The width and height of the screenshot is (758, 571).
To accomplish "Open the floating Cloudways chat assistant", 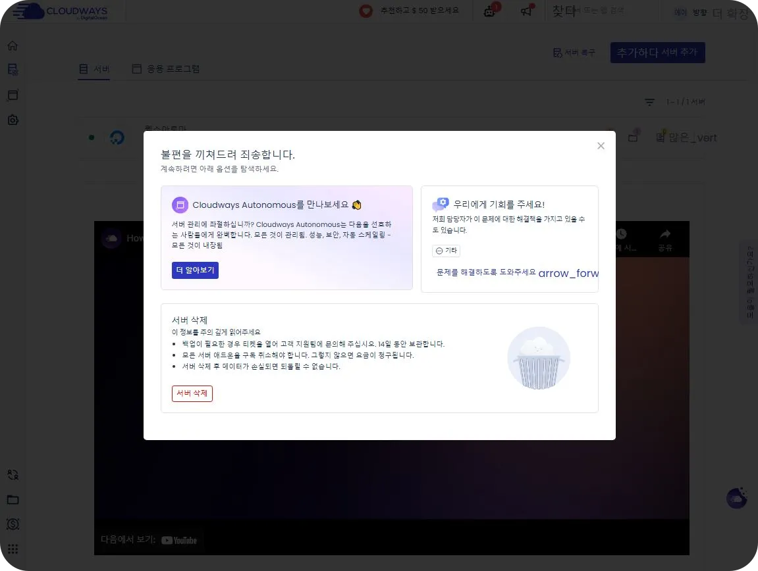I will [x=736, y=498].
